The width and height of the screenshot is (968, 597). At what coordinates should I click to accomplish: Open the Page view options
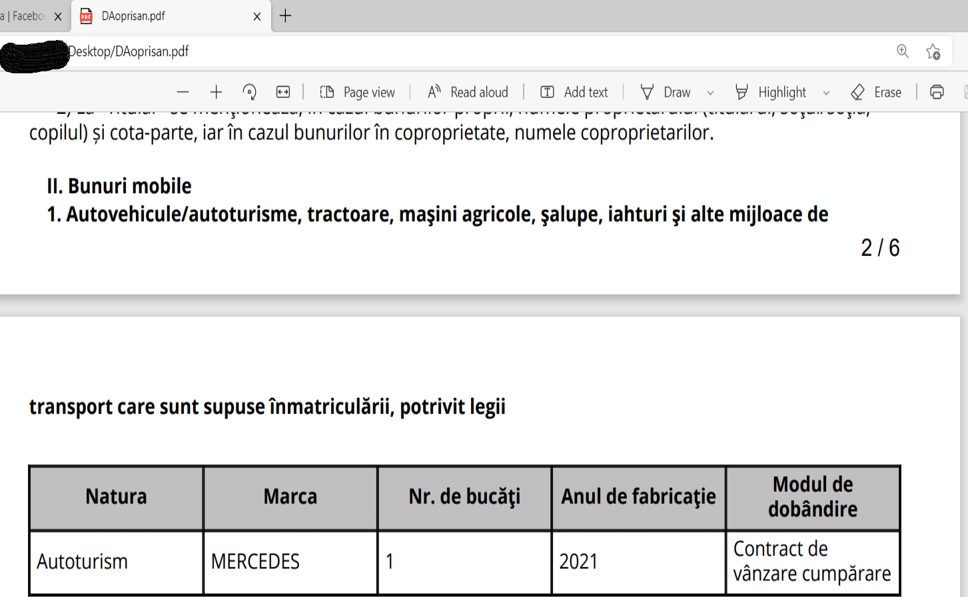point(358,92)
